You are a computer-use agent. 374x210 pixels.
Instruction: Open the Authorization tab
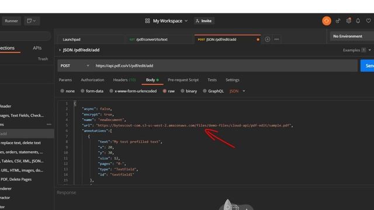click(x=92, y=80)
